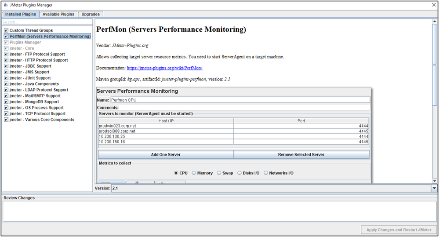Image resolution: width=439 pixels, height=237 pixels.
Task: Uncheck jmeter - Mail/SMTP Support checkbox
Action: click(6, 96)
